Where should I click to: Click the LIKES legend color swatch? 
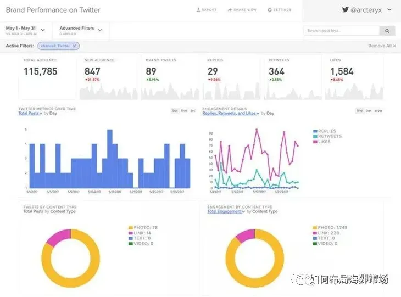point(315,142)
